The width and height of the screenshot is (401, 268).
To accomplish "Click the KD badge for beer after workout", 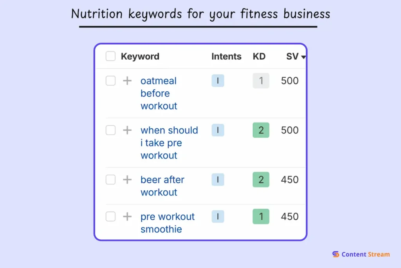I will 261,180.
